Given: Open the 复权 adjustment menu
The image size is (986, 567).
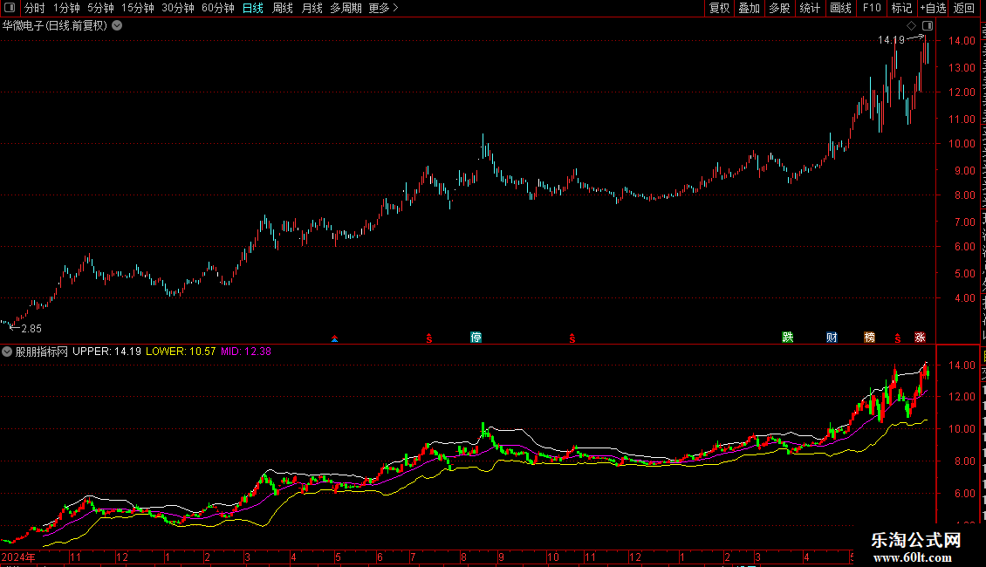Looking at the screenshot, I should pos(719,8).
